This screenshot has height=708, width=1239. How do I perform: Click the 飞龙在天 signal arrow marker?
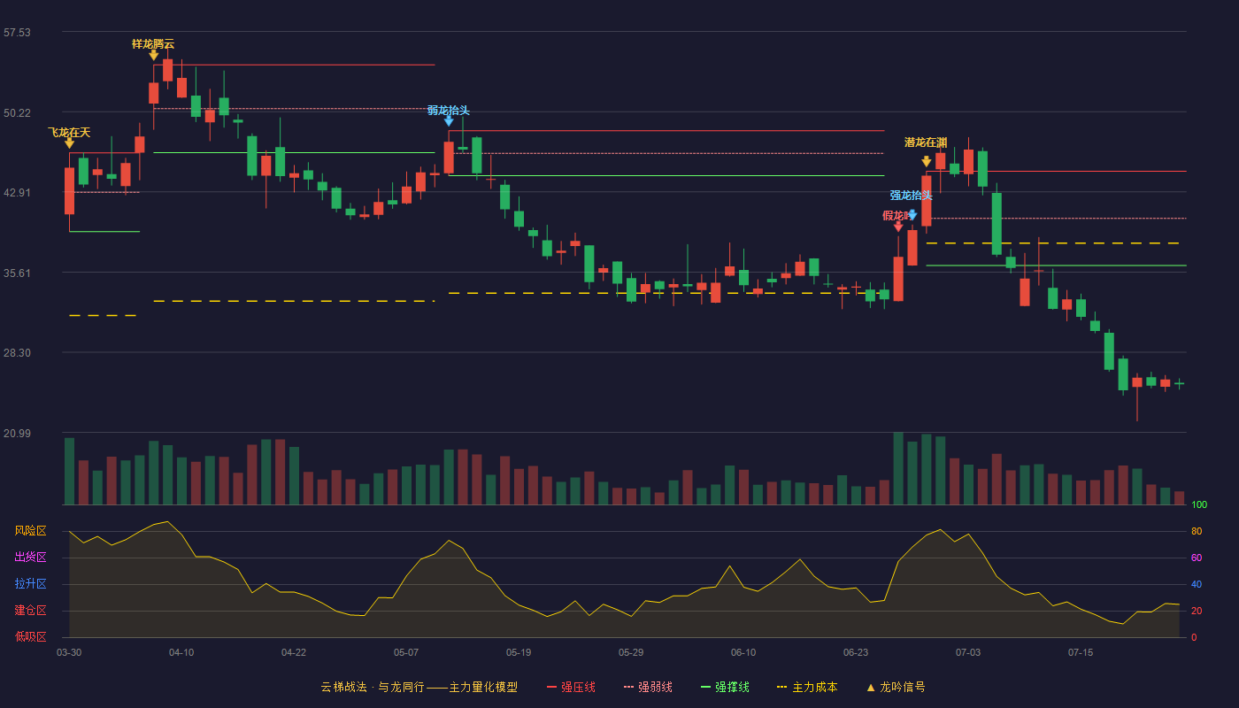pyautogui.click(x=69, y=143)
